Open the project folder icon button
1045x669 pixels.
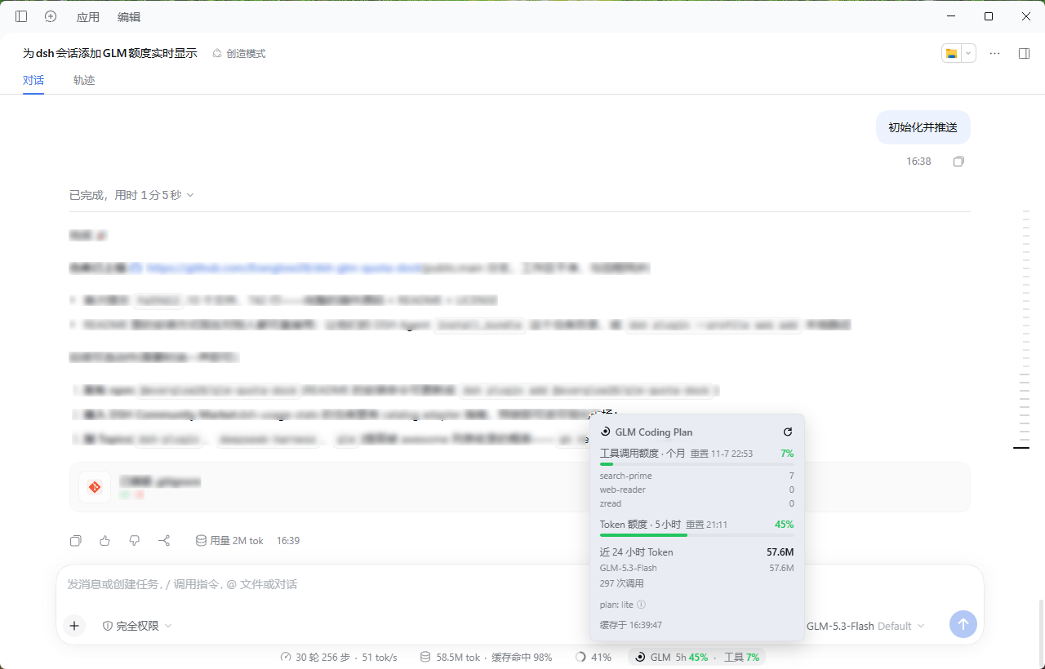tap(951, 53)
